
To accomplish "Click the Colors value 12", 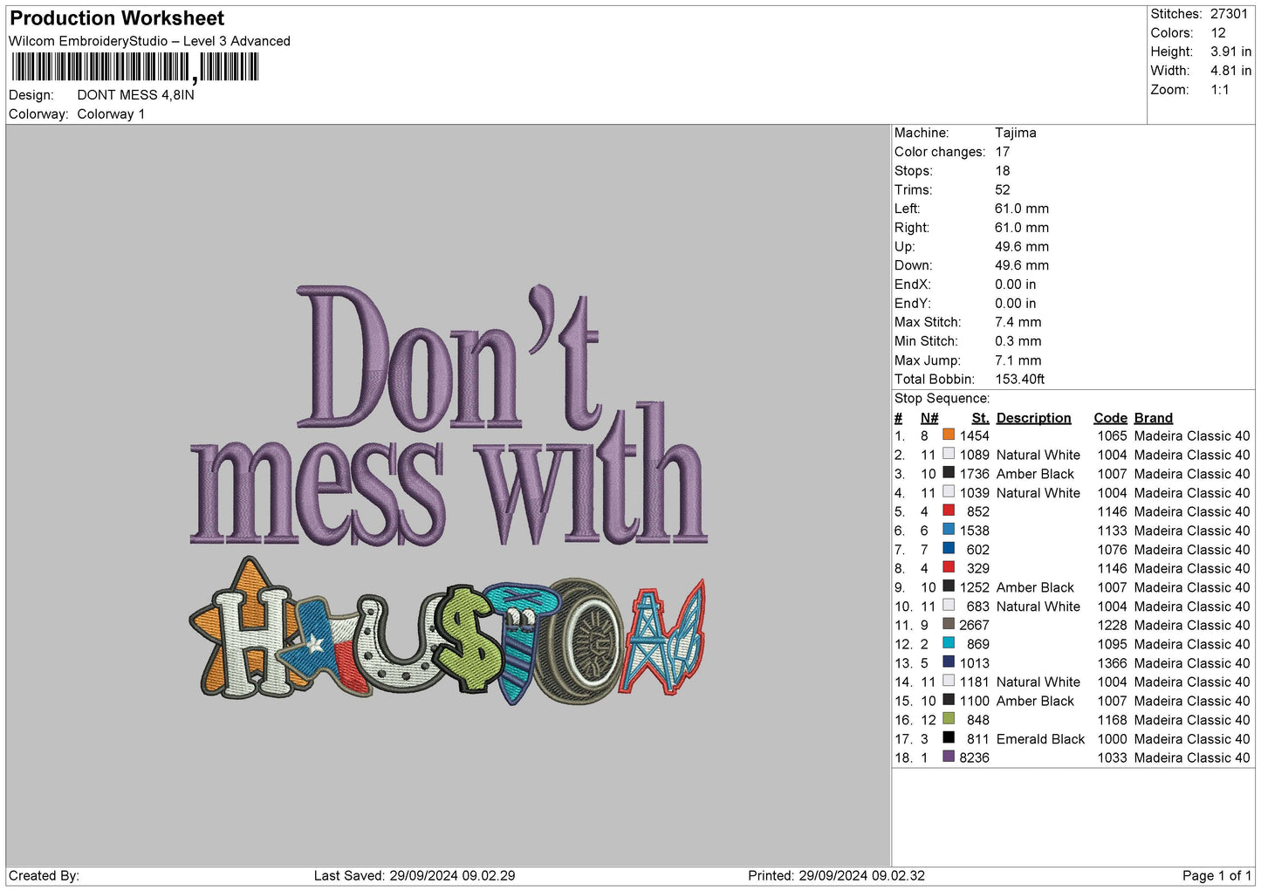I will pyautogui.click(x=1218, y=33).
